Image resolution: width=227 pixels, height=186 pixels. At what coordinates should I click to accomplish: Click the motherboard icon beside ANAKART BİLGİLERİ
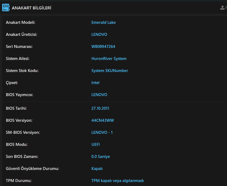pos(6,7)
